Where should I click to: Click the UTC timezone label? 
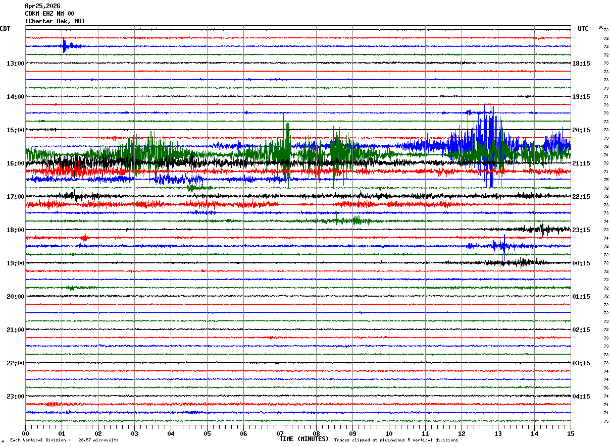tap(583, 29)
